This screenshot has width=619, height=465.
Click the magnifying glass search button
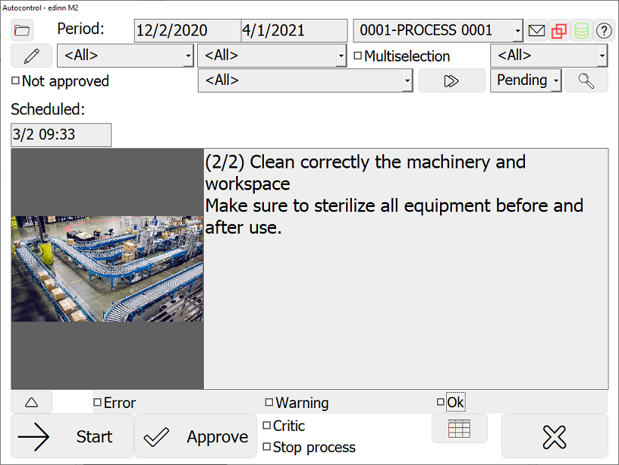click(586, 80)
